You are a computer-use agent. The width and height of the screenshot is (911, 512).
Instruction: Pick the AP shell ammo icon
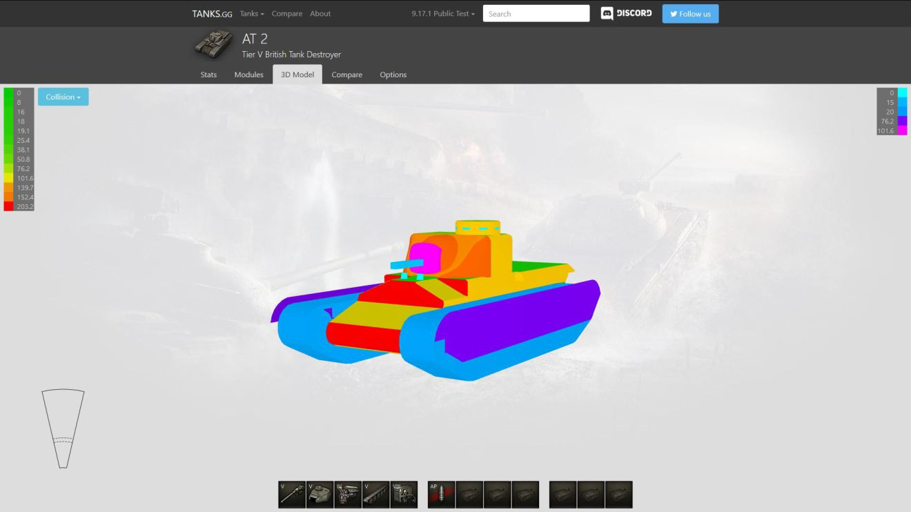click(441, 494)
